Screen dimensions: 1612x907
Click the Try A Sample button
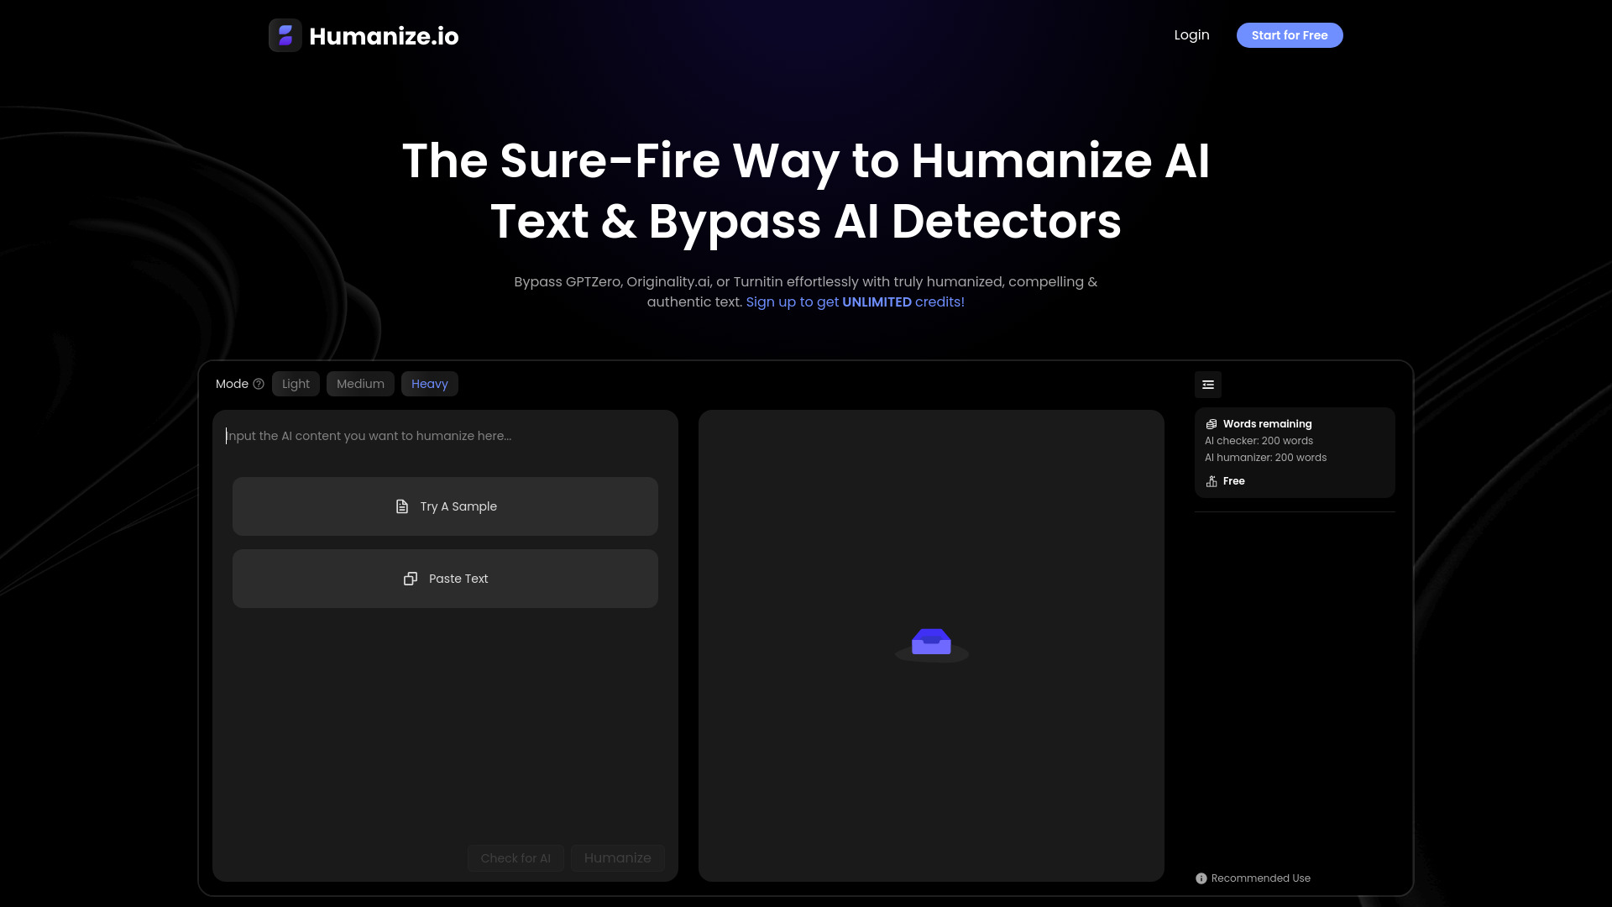pyautogui.click(x=445, y=506)
